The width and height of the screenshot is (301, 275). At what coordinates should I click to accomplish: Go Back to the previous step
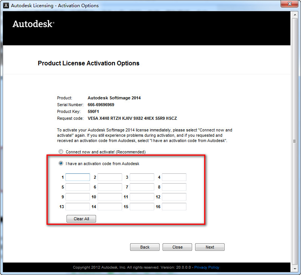click(145, 247)
